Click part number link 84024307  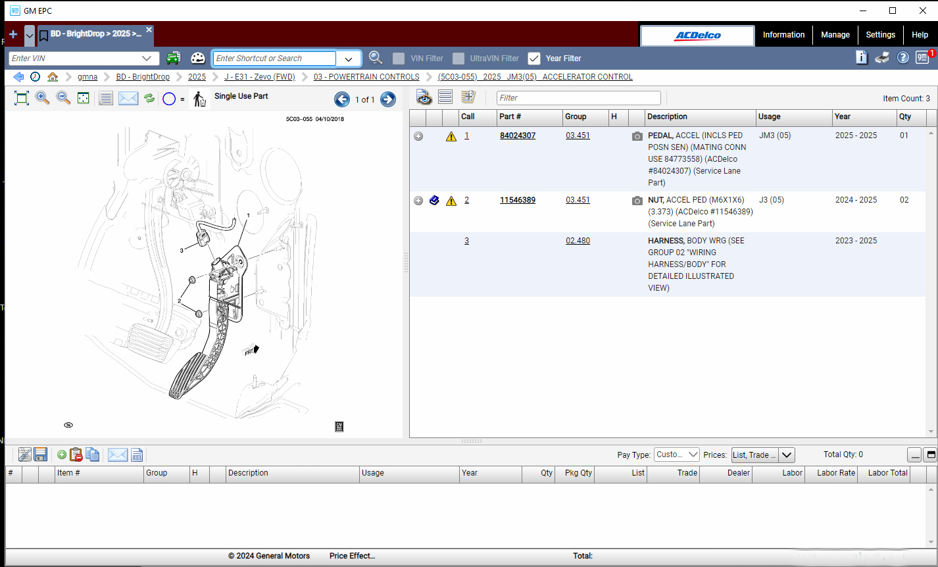coord(518,136)
